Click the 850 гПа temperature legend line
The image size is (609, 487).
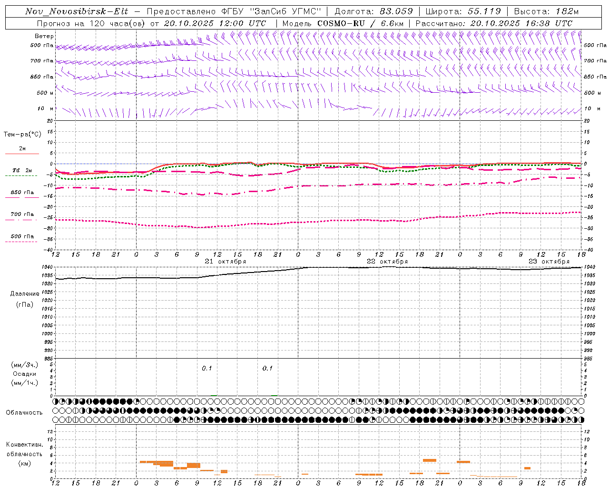(x=22, y=197)
